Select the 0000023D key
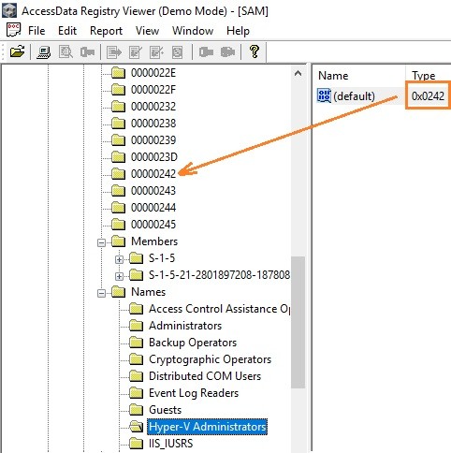This screenshot has height=453, width=451. click(x=153, y=157)
